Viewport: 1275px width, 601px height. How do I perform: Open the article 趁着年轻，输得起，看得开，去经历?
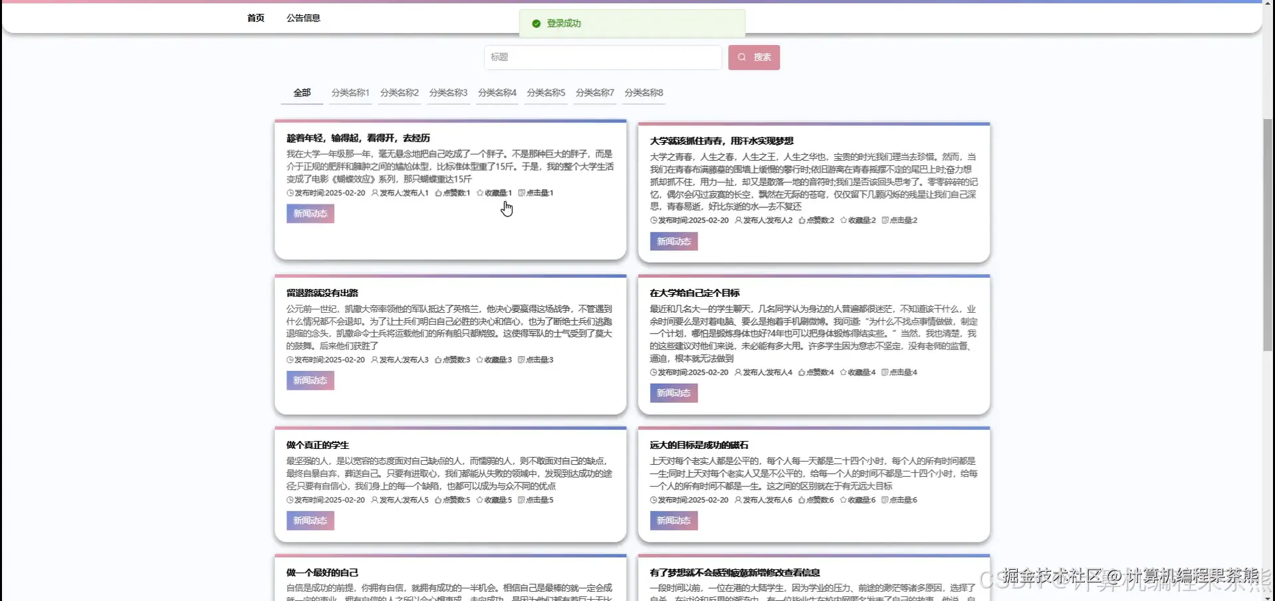pyautogui.click(x=358, y=137)
